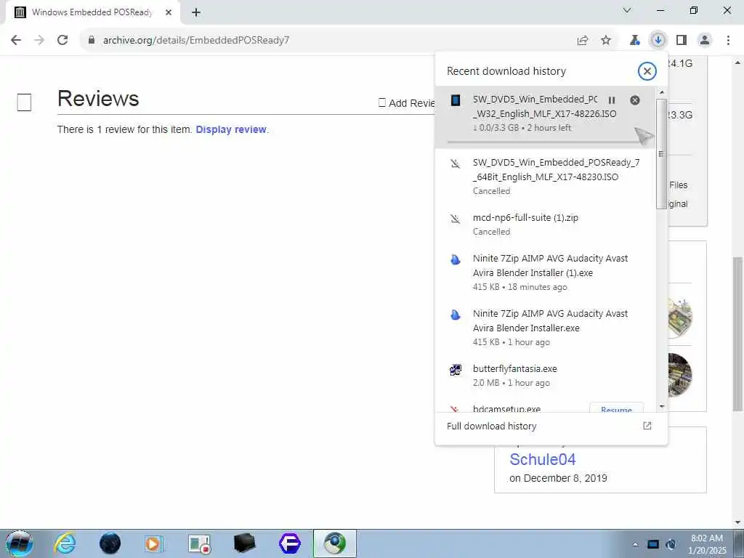Open SW_DVD5 64Bit ISO cancelled entry
Viewport: 744px width, 558px height.
(545, 177)
